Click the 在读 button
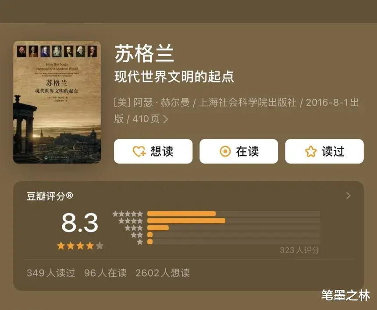This screenshot has width=377, height=310. (239, 151)
